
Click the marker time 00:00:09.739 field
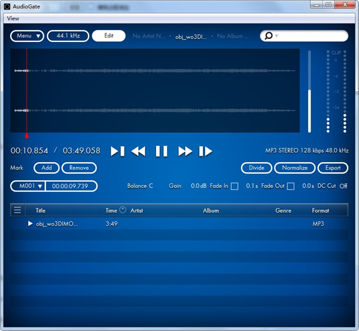(71, 186)
